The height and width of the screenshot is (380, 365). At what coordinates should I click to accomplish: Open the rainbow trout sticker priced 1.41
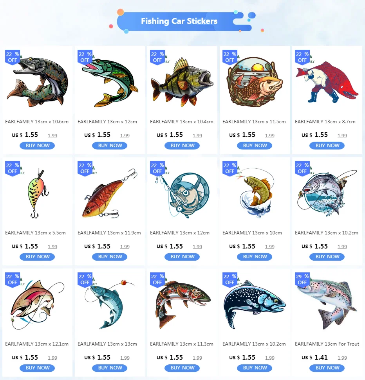327,304
